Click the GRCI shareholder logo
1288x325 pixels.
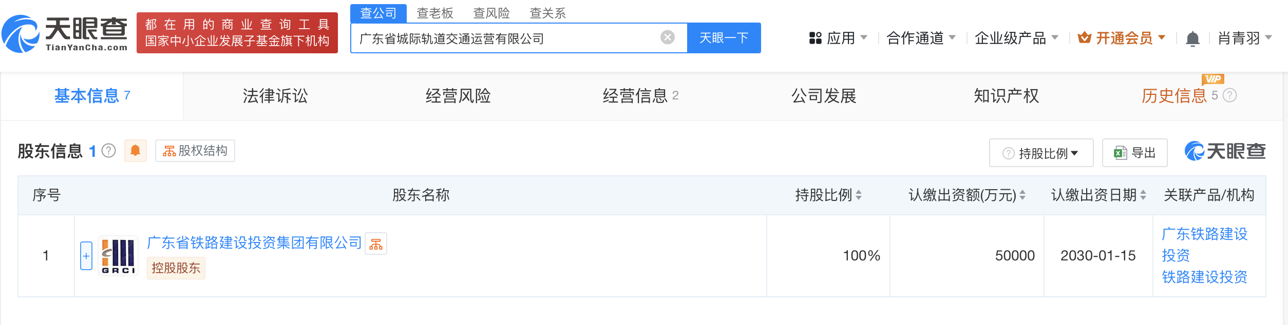click(119, 256)
